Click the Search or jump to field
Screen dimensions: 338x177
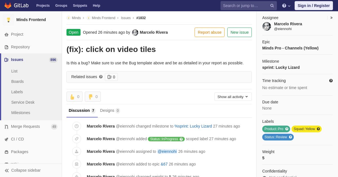(249, 6)
